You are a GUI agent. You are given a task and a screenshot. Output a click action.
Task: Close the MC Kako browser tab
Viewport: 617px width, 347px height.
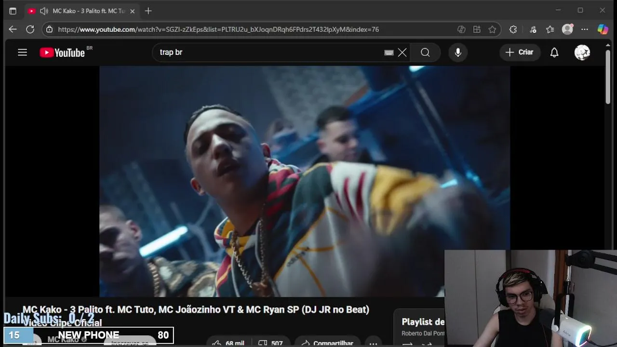coord(132,11)
